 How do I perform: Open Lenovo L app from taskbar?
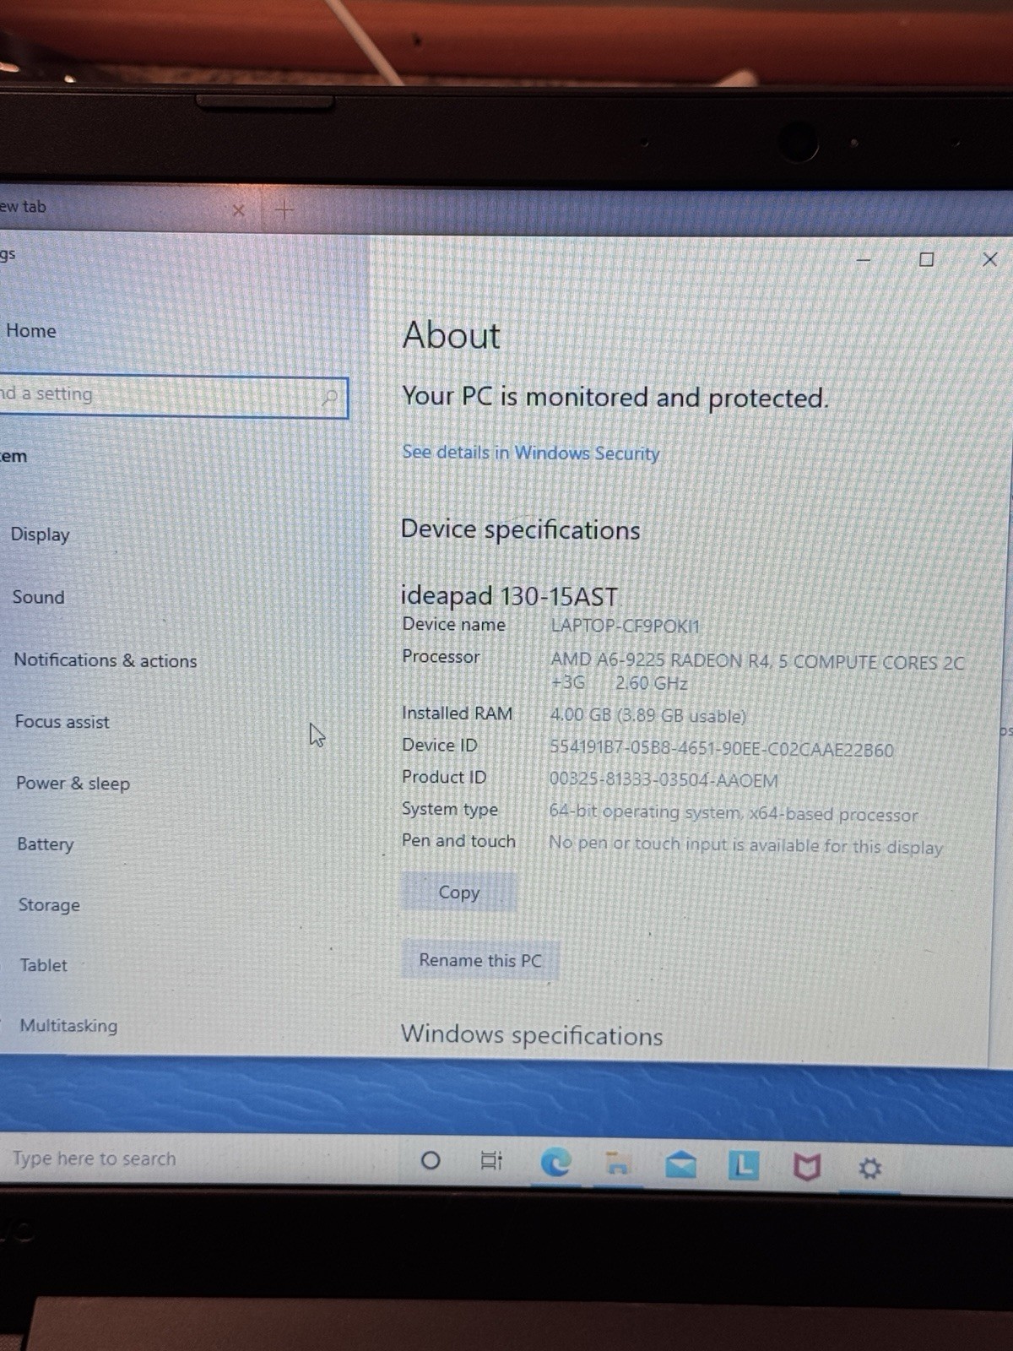coord(743,1166)
